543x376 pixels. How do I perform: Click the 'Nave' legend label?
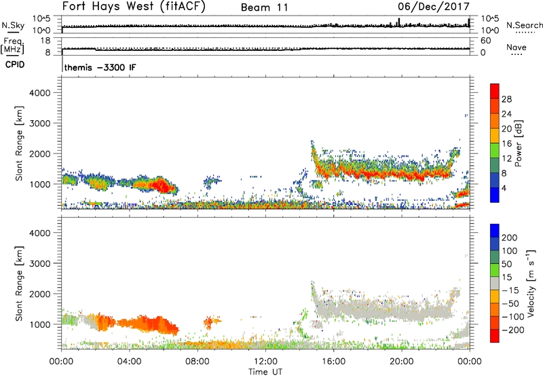point(517,48)
